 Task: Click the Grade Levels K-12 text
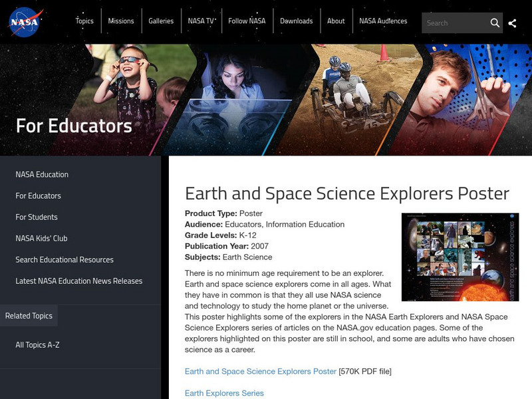point(221,235)
